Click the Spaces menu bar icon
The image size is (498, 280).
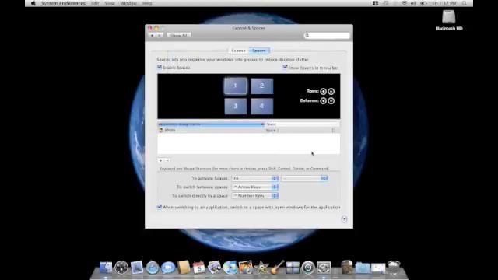coord(375,3)
